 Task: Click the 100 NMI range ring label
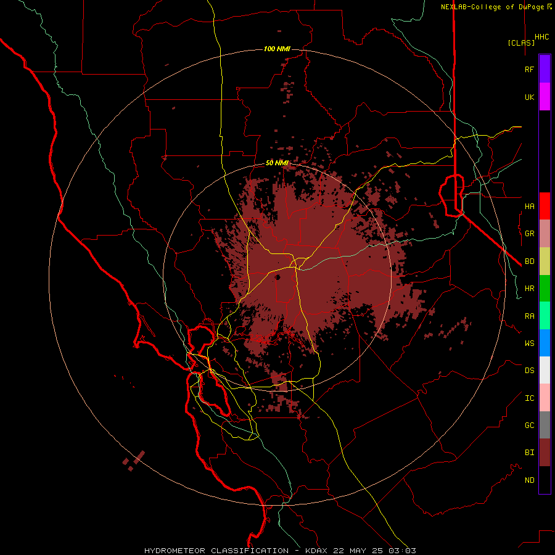click(277, 49)
